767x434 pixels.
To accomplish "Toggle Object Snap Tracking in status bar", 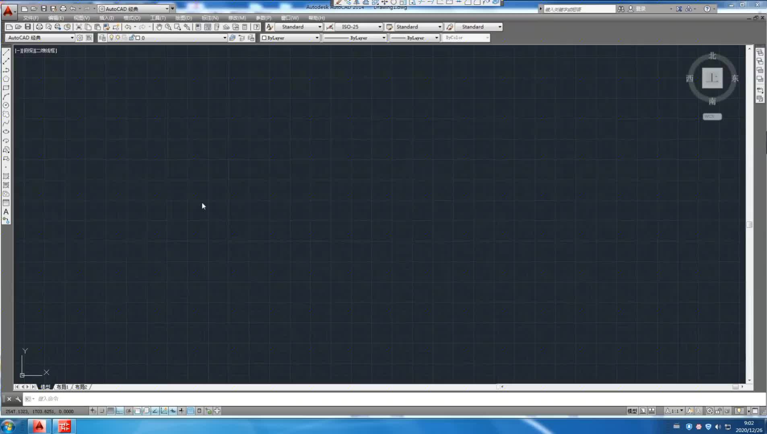I will [155, 411].
